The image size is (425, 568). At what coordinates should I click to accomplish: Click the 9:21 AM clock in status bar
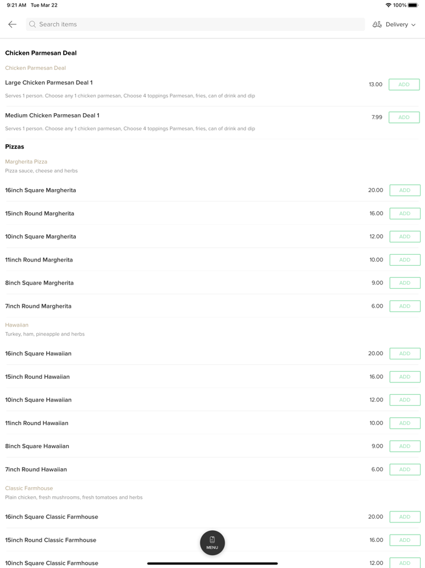coord(16,5)
